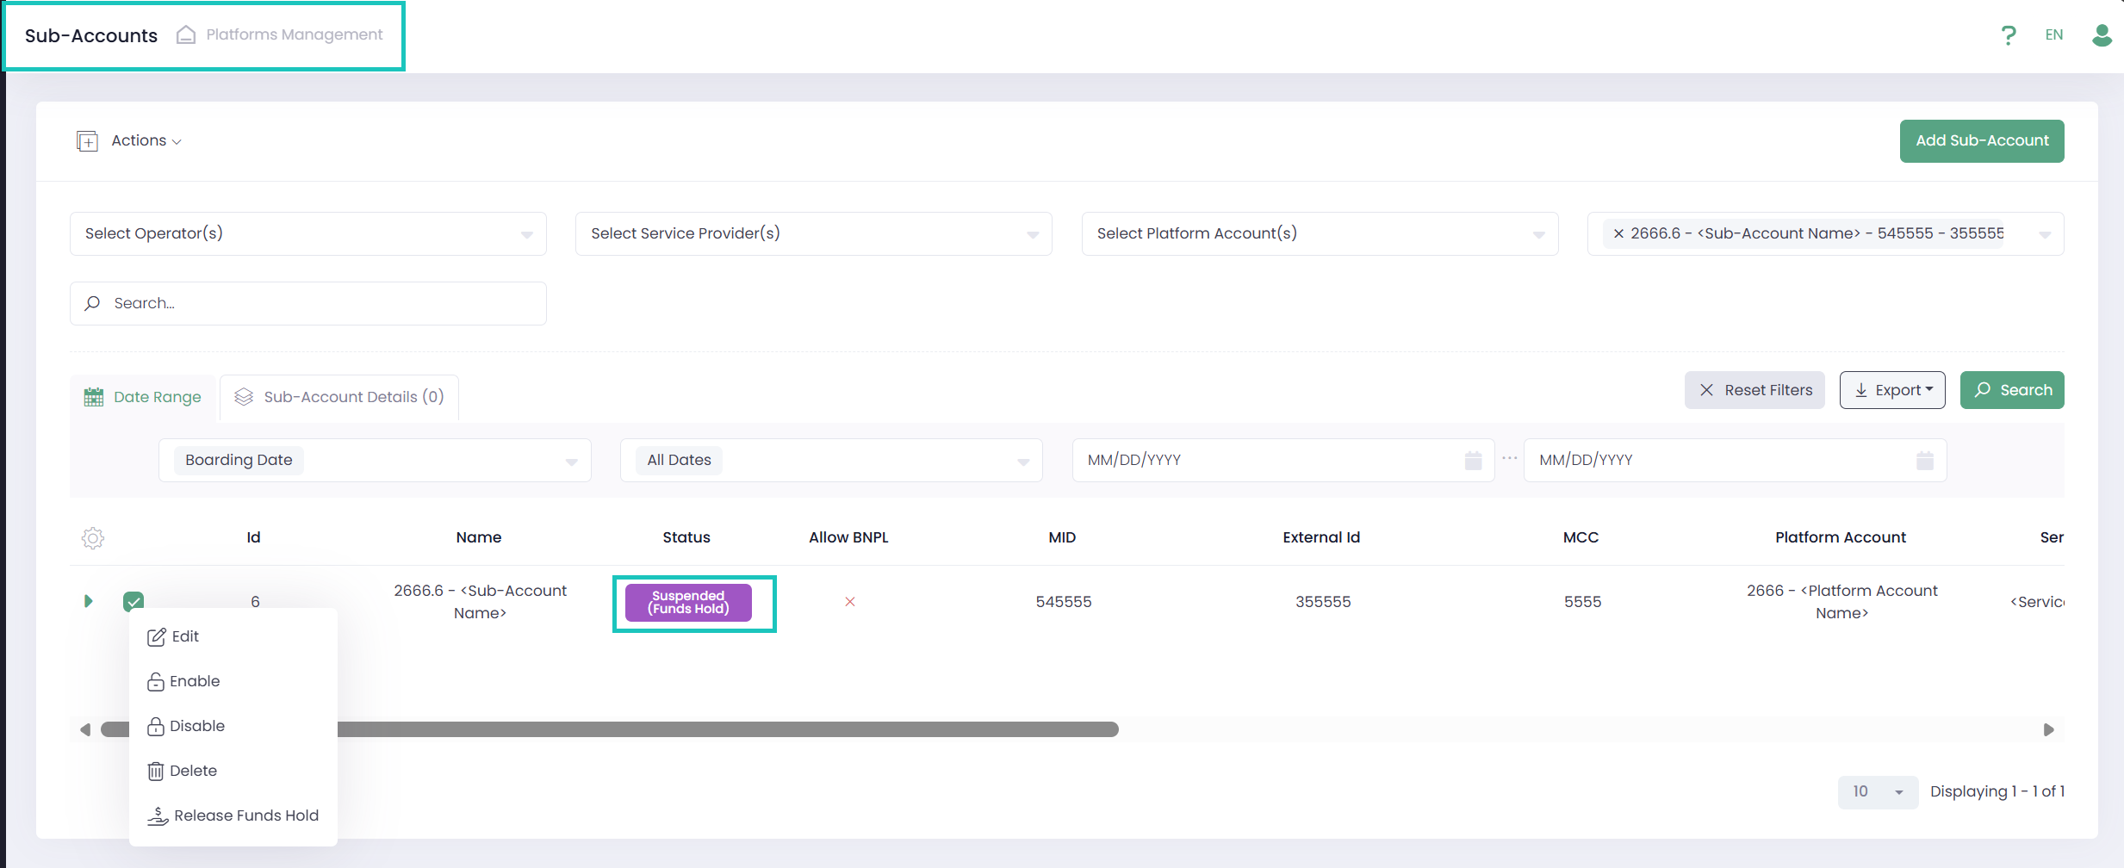
Task: Uncheck the row checkbox for sub-account 6
Action: coord(134,600)
